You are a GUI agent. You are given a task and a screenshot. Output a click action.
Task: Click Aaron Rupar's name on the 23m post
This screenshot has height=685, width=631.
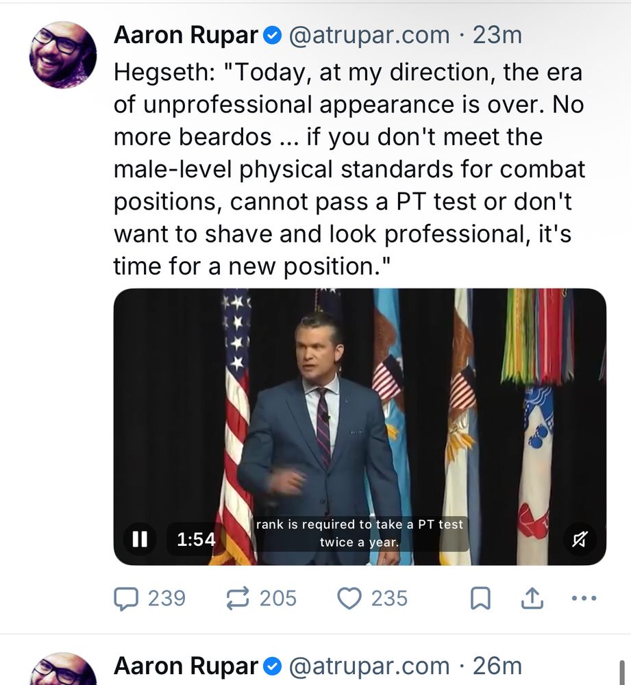186,36
